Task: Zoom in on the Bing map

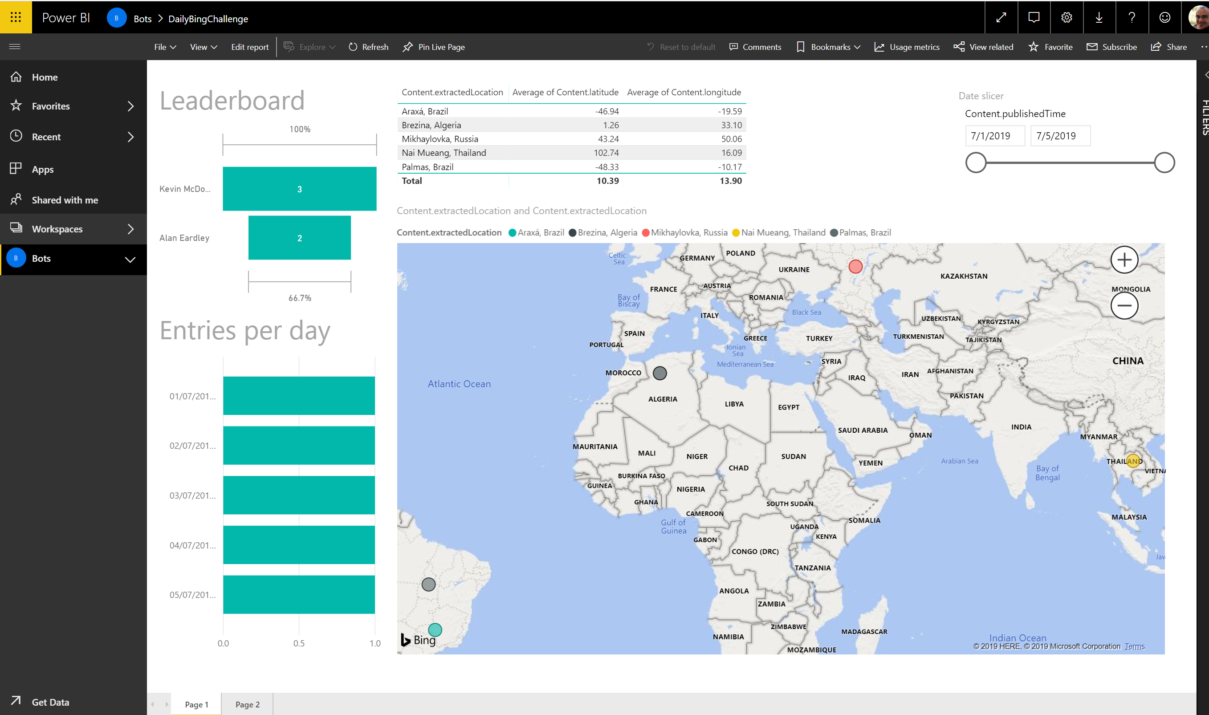Action: (x=1124, y=260)
